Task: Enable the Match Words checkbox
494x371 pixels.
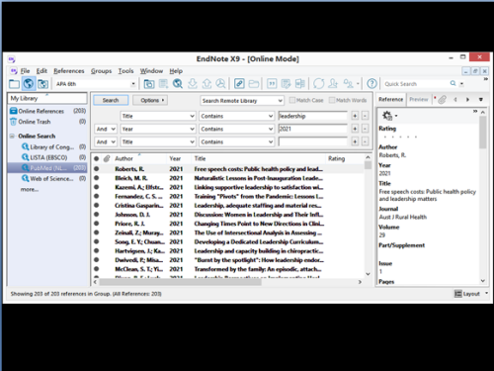Action: (x=332, y=100)
